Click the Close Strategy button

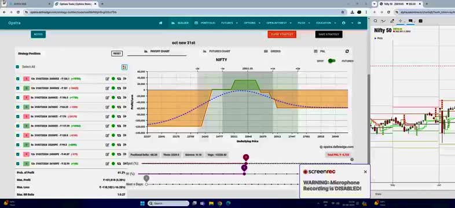pyautogui.click(x=282, y=34)
